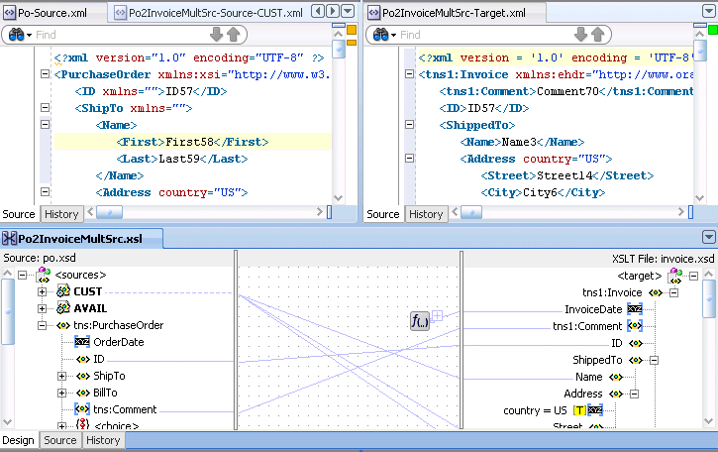The height and width of the screenshot is (452, 718).
Task: Click binoculars search icon in source editor
Action: click(19, 35)
